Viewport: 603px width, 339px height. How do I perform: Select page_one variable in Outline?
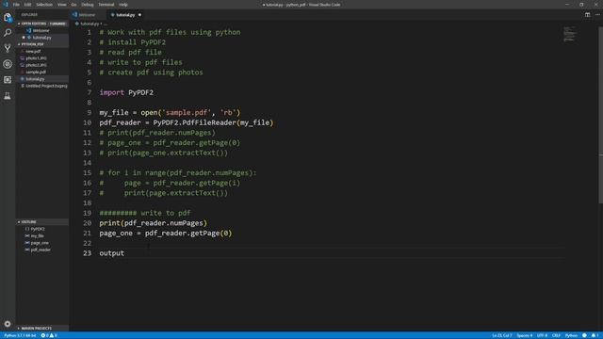(x=40, y=243)
